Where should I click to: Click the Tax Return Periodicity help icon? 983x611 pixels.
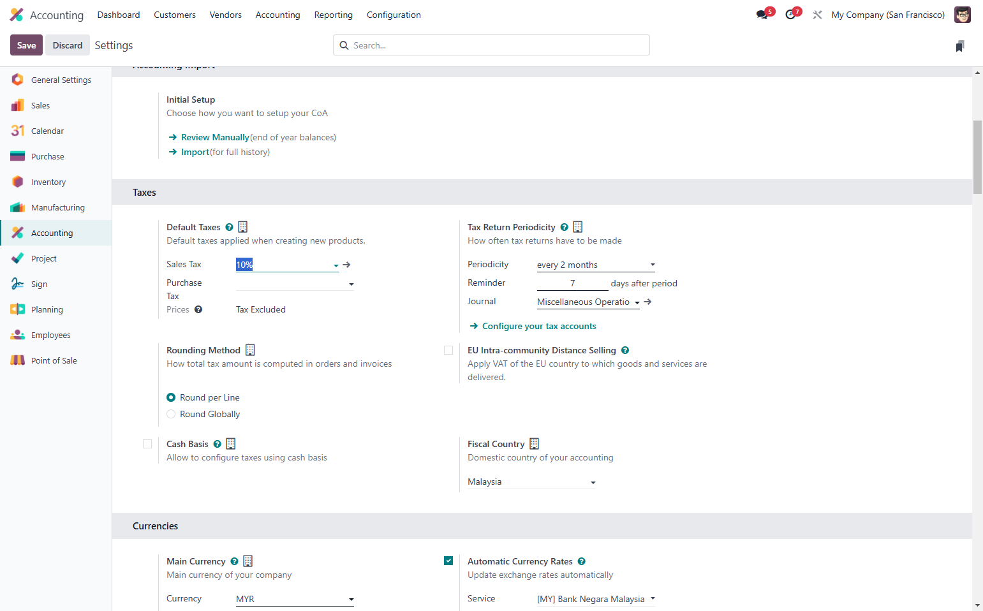tap(564, 227)
